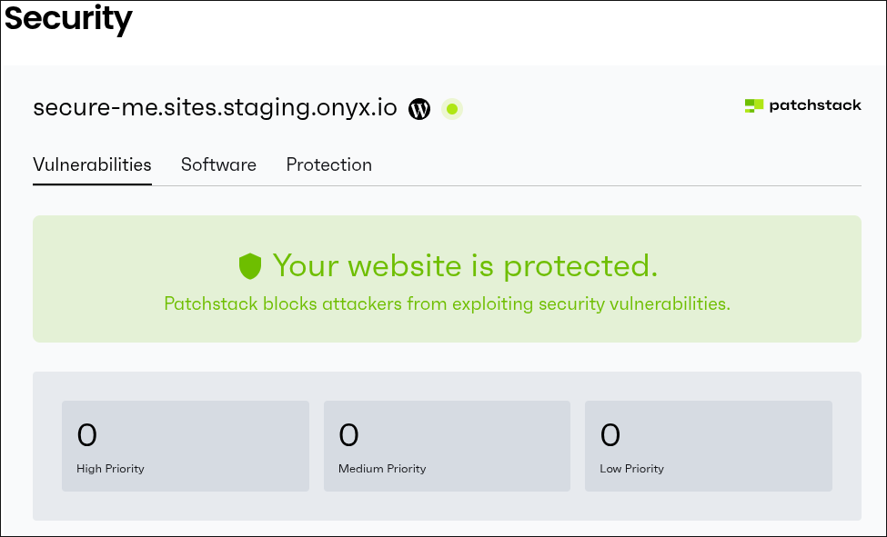
Task: Click the Medium Priority count number
Action: (x=348, y=436)
